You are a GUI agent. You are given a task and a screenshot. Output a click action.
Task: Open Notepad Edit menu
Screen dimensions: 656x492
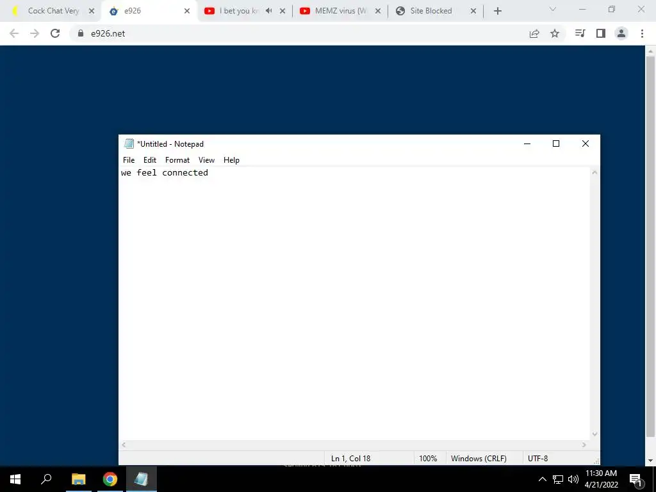[x=150, y=160]
